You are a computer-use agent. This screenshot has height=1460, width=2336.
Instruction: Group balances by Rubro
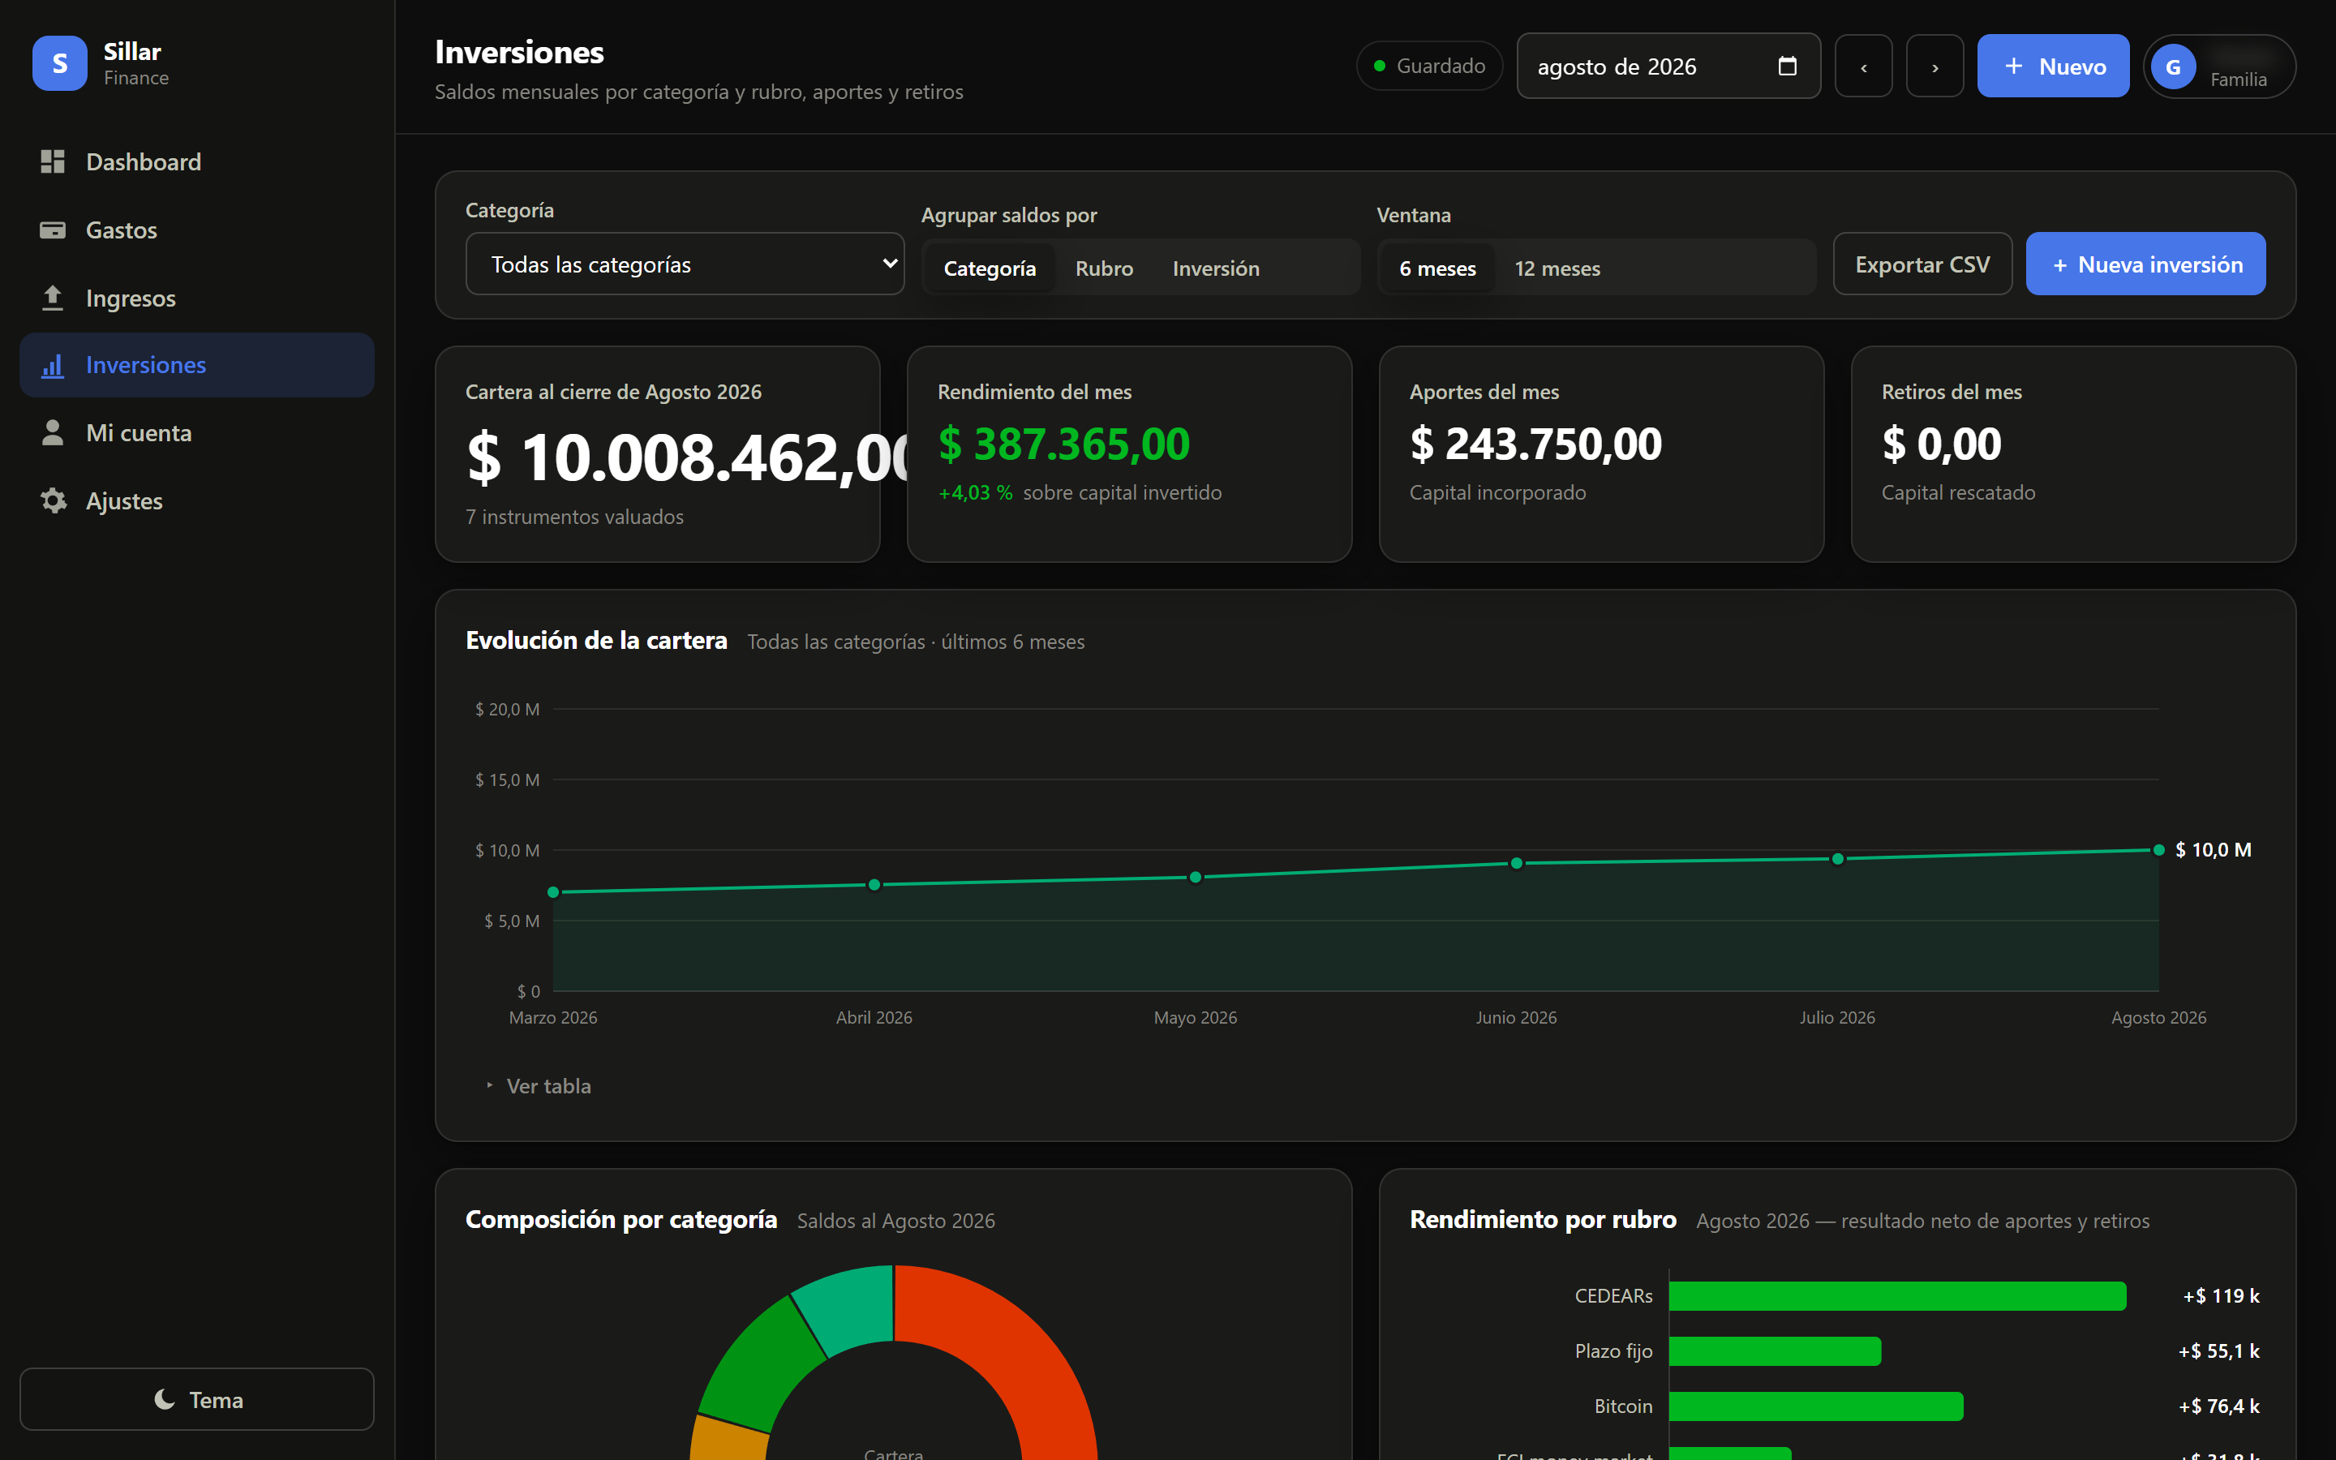point(1104,268)
